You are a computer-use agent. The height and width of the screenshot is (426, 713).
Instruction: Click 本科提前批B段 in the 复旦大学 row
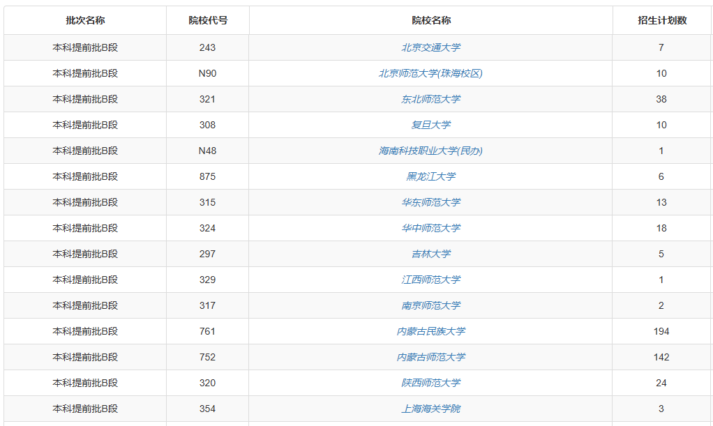(x=85, y=125)
